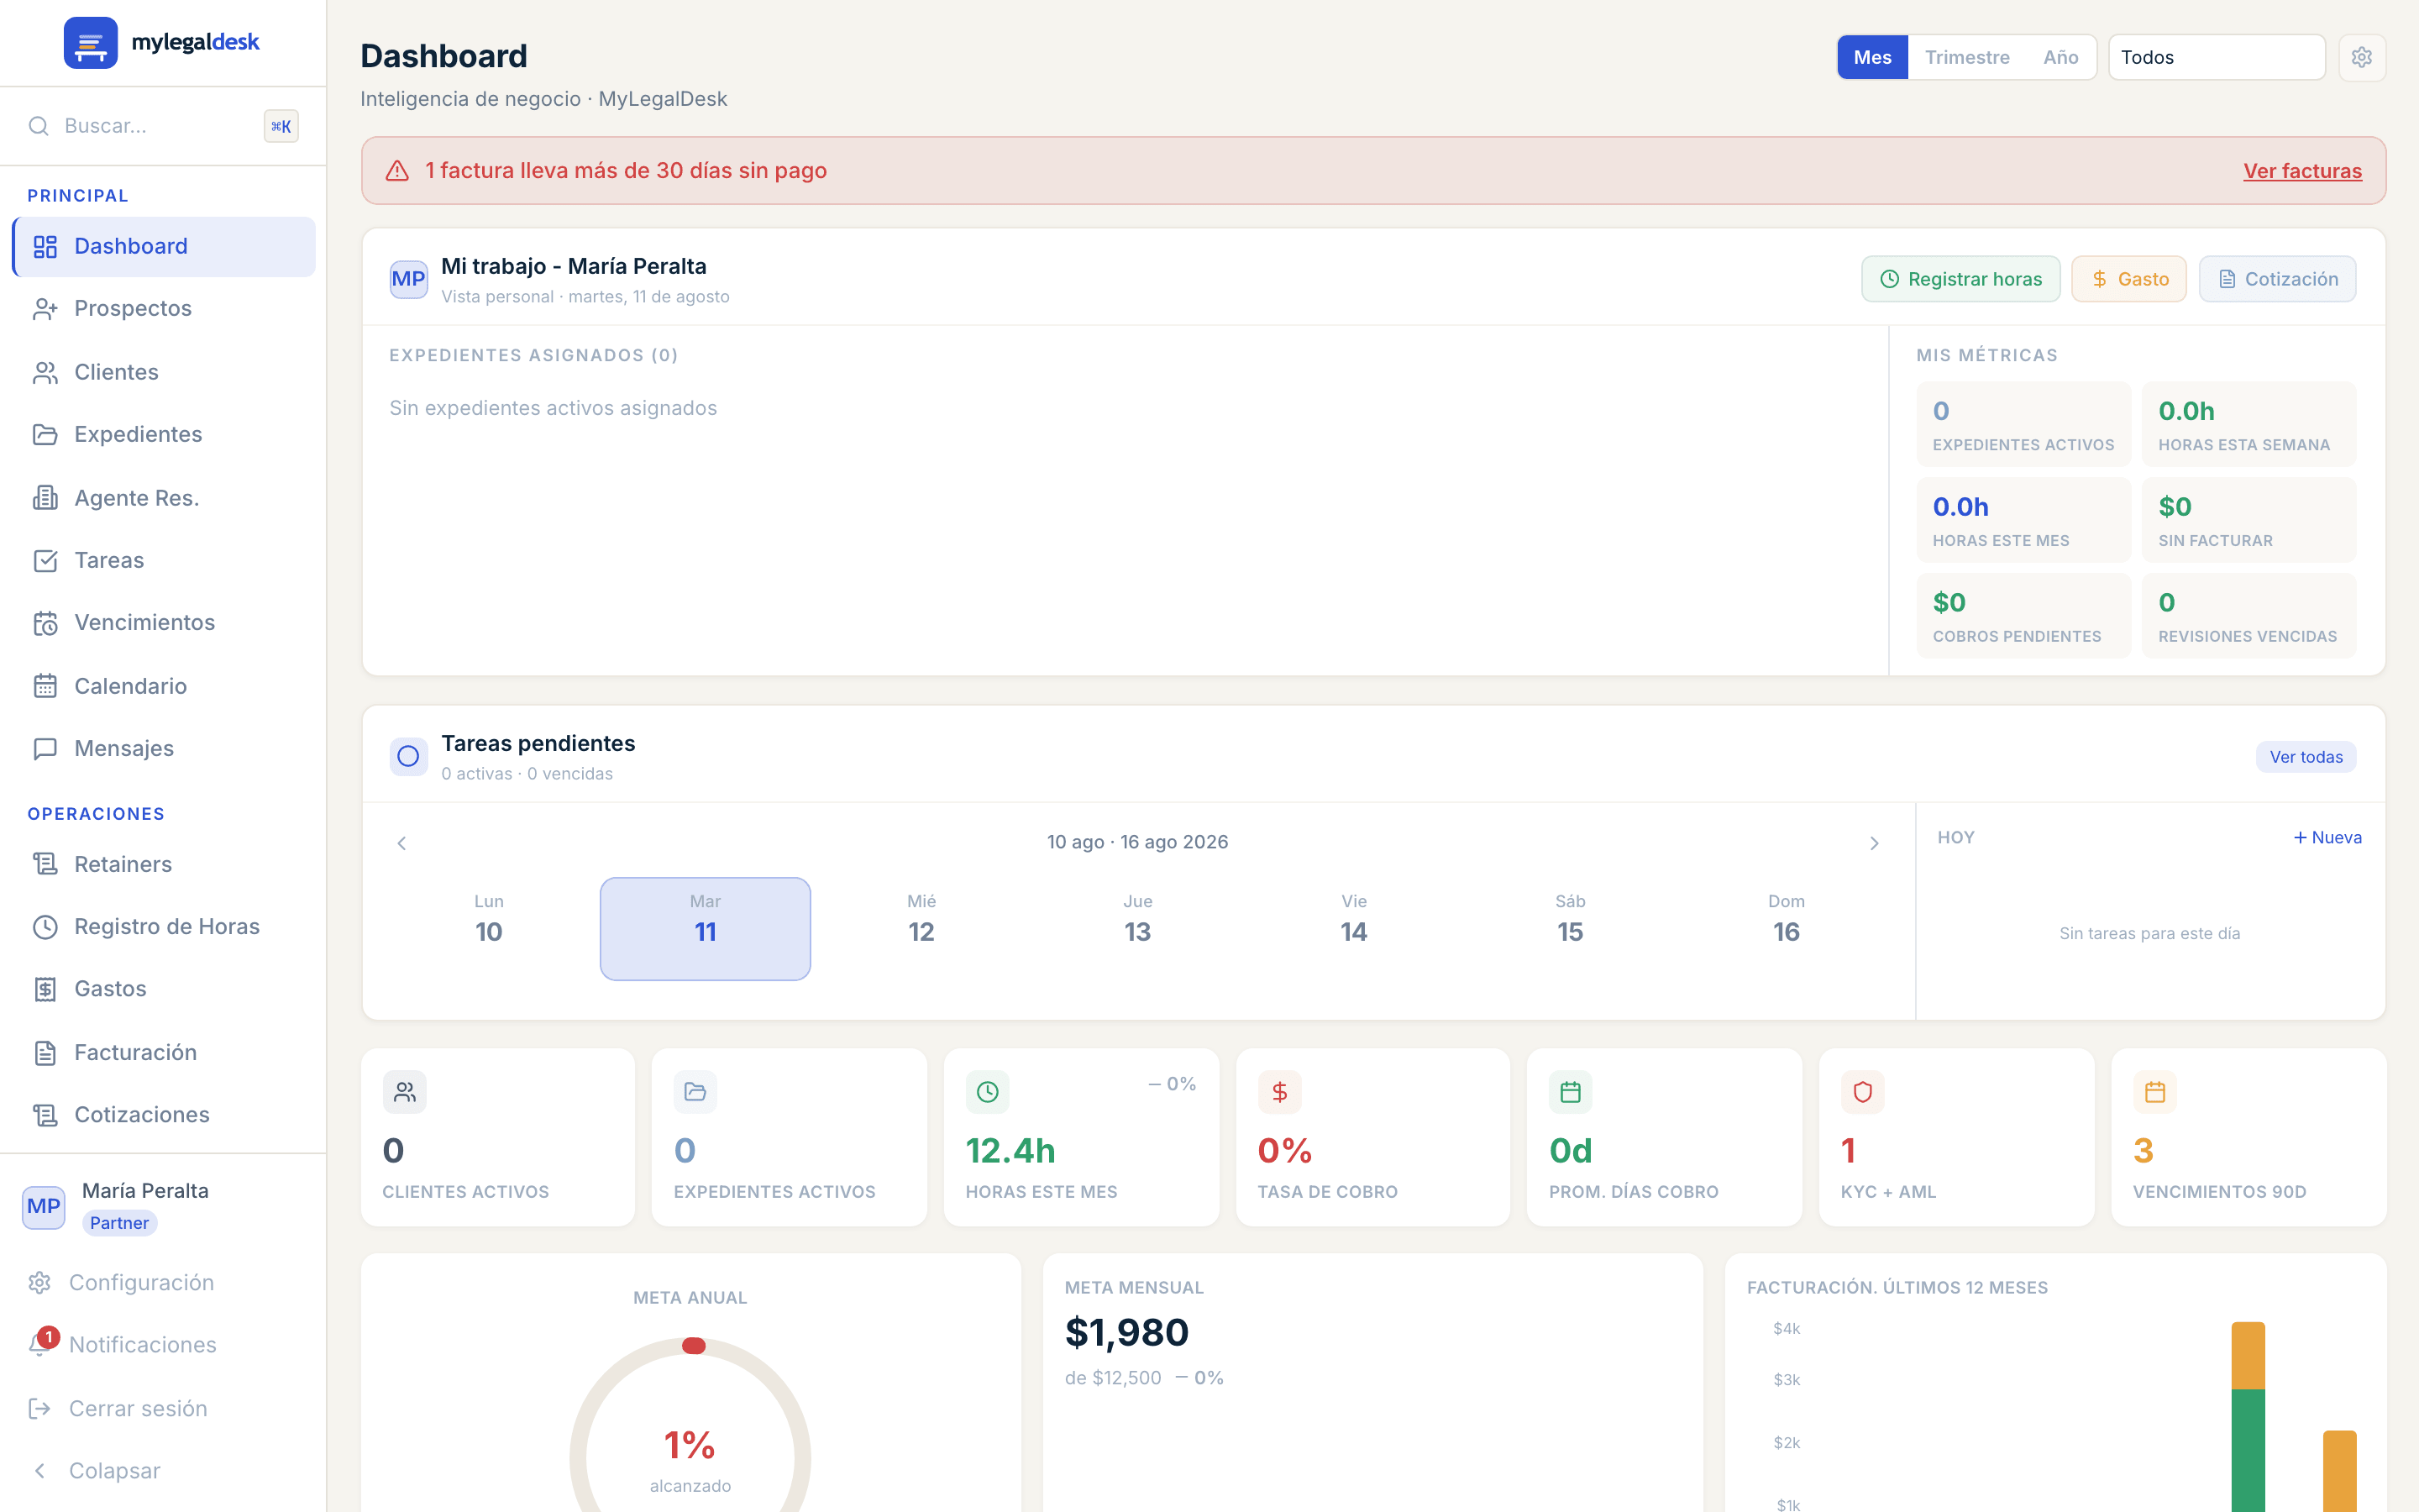
Task: Focus the Buscar... search field
Action: pos(162,126)
